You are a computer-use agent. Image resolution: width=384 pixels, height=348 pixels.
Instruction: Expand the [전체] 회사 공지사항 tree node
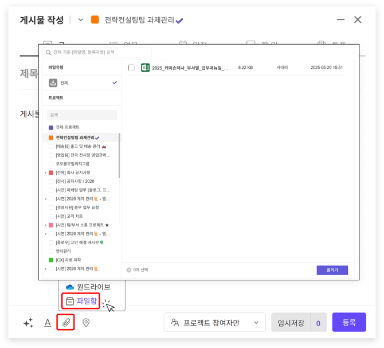[x=45, y=173]
